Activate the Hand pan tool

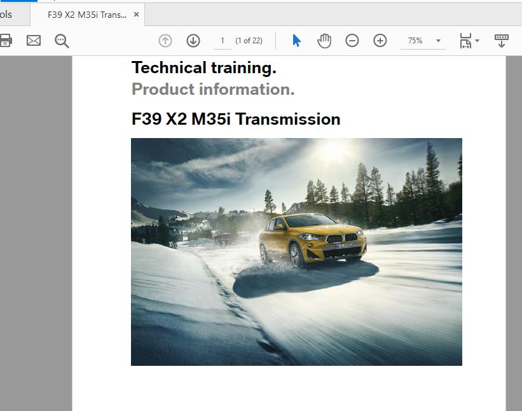(324, 41)
